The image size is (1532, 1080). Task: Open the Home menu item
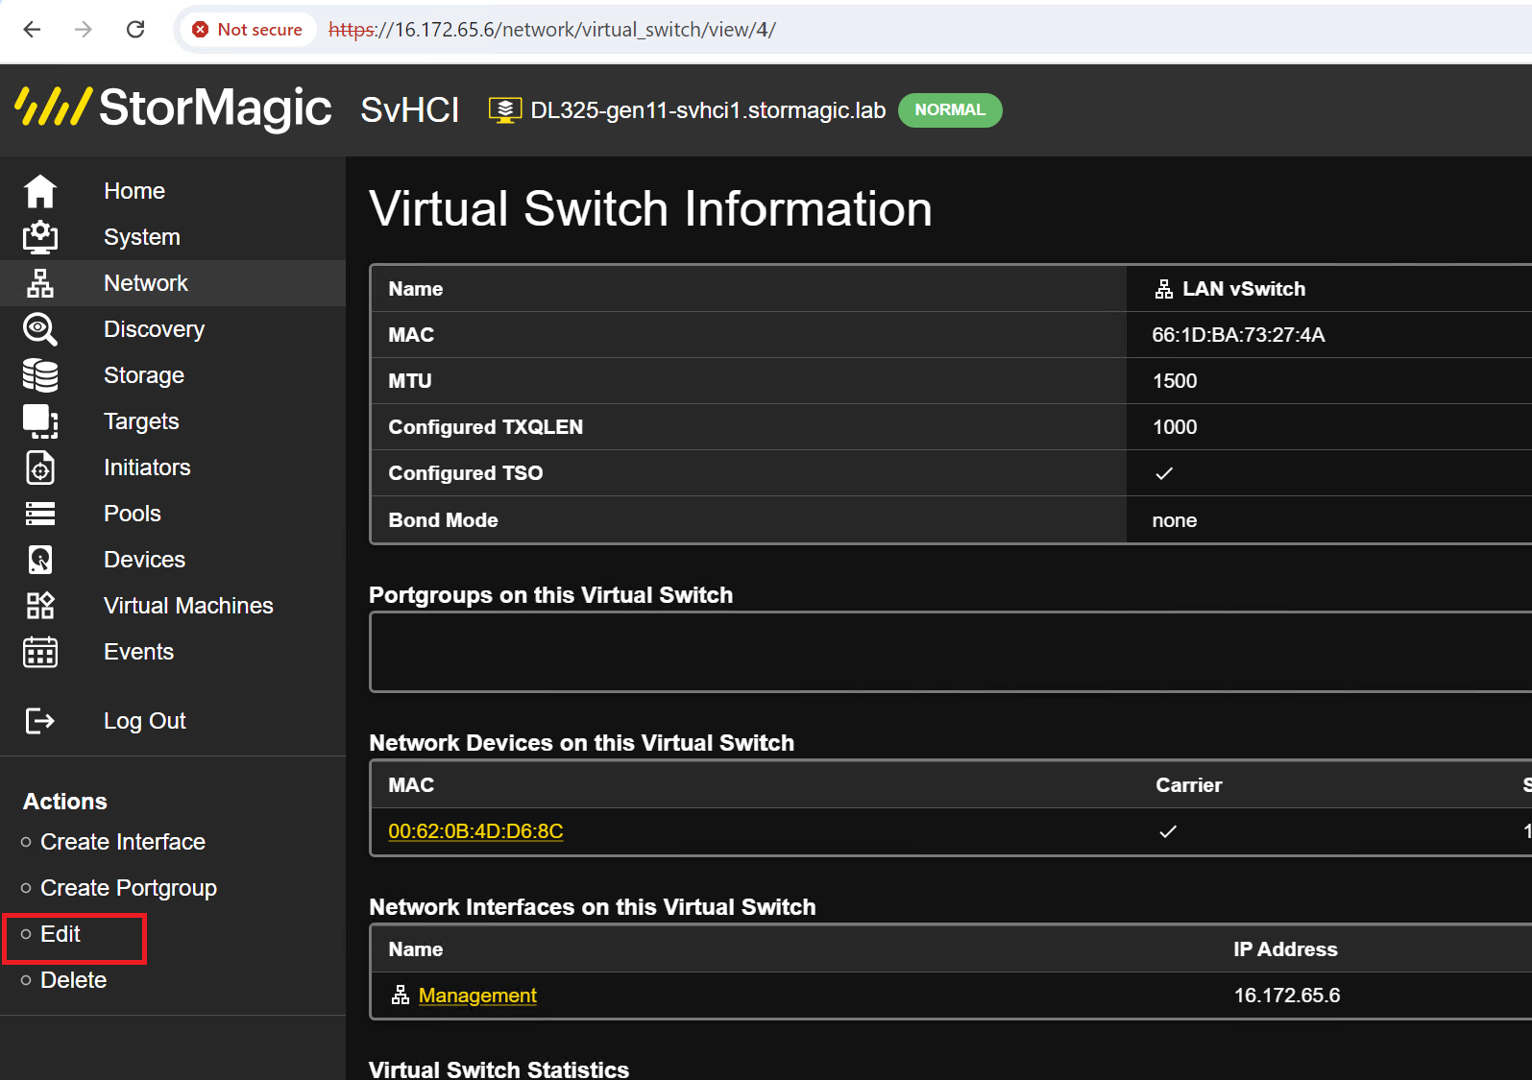[134, 191]
